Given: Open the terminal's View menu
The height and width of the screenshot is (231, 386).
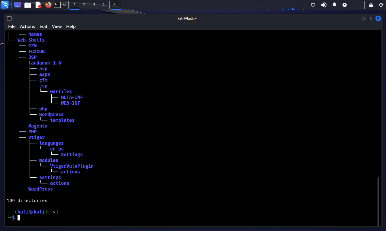Looking at the screenshot, I should [x=57, y=27].
